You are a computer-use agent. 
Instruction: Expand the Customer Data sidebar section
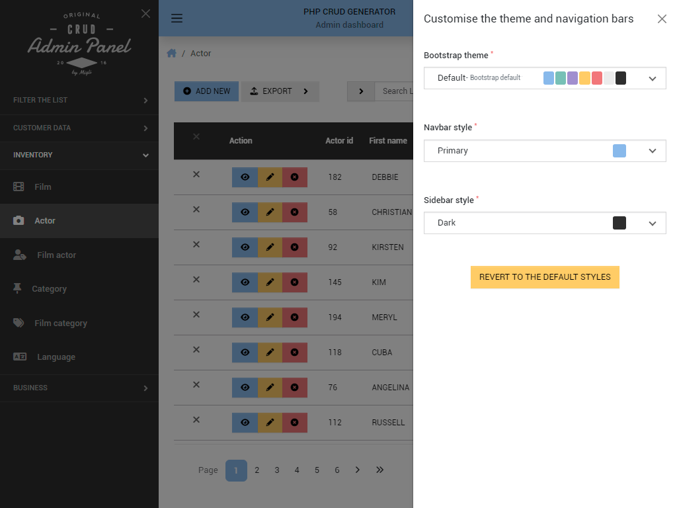[79, 128]
